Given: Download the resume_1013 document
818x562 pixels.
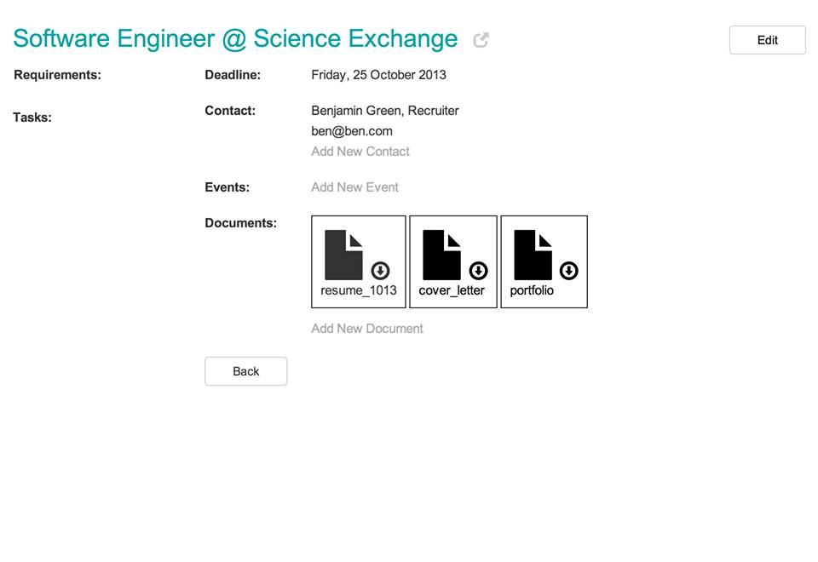Looking at the screenshot, I should pyautogui.click(x=380, y=271).
